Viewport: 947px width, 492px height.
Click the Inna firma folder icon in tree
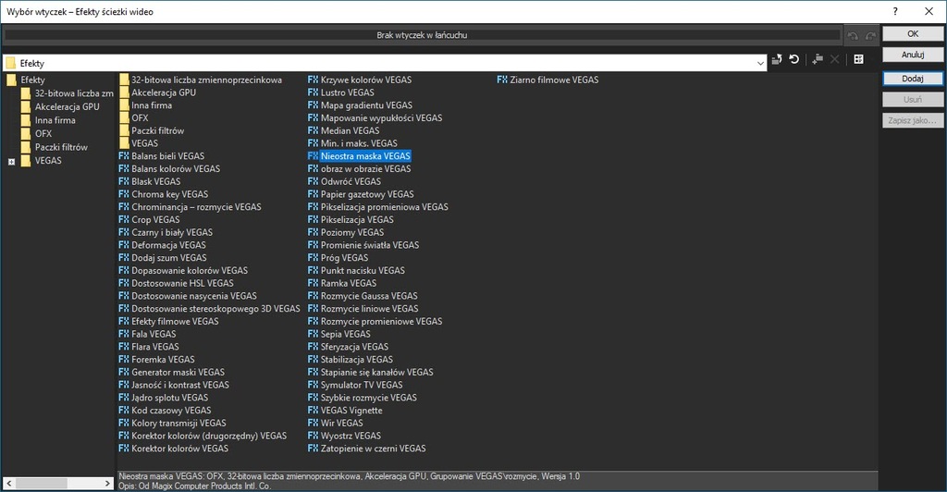point(25,120)
